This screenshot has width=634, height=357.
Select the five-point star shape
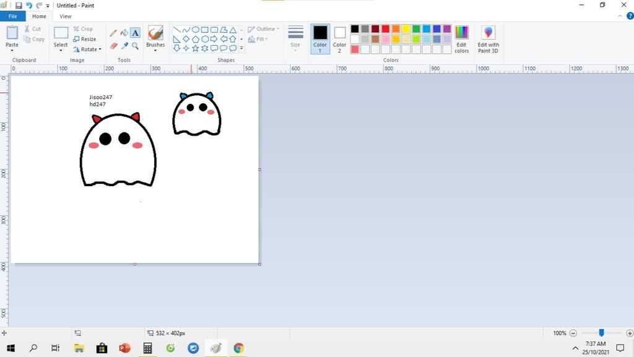tap(195, 48)
